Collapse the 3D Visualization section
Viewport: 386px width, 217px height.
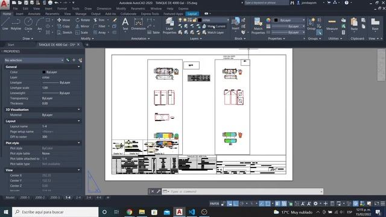point(79,110)
